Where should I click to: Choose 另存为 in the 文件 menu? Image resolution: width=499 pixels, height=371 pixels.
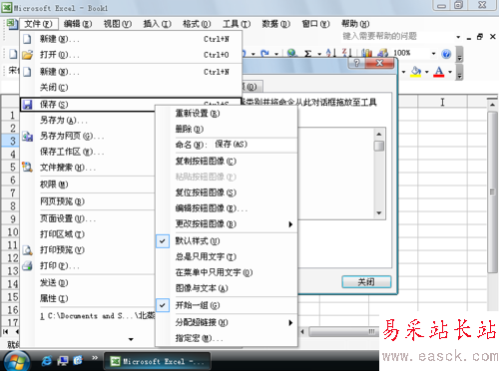click(x=88, y=120)
